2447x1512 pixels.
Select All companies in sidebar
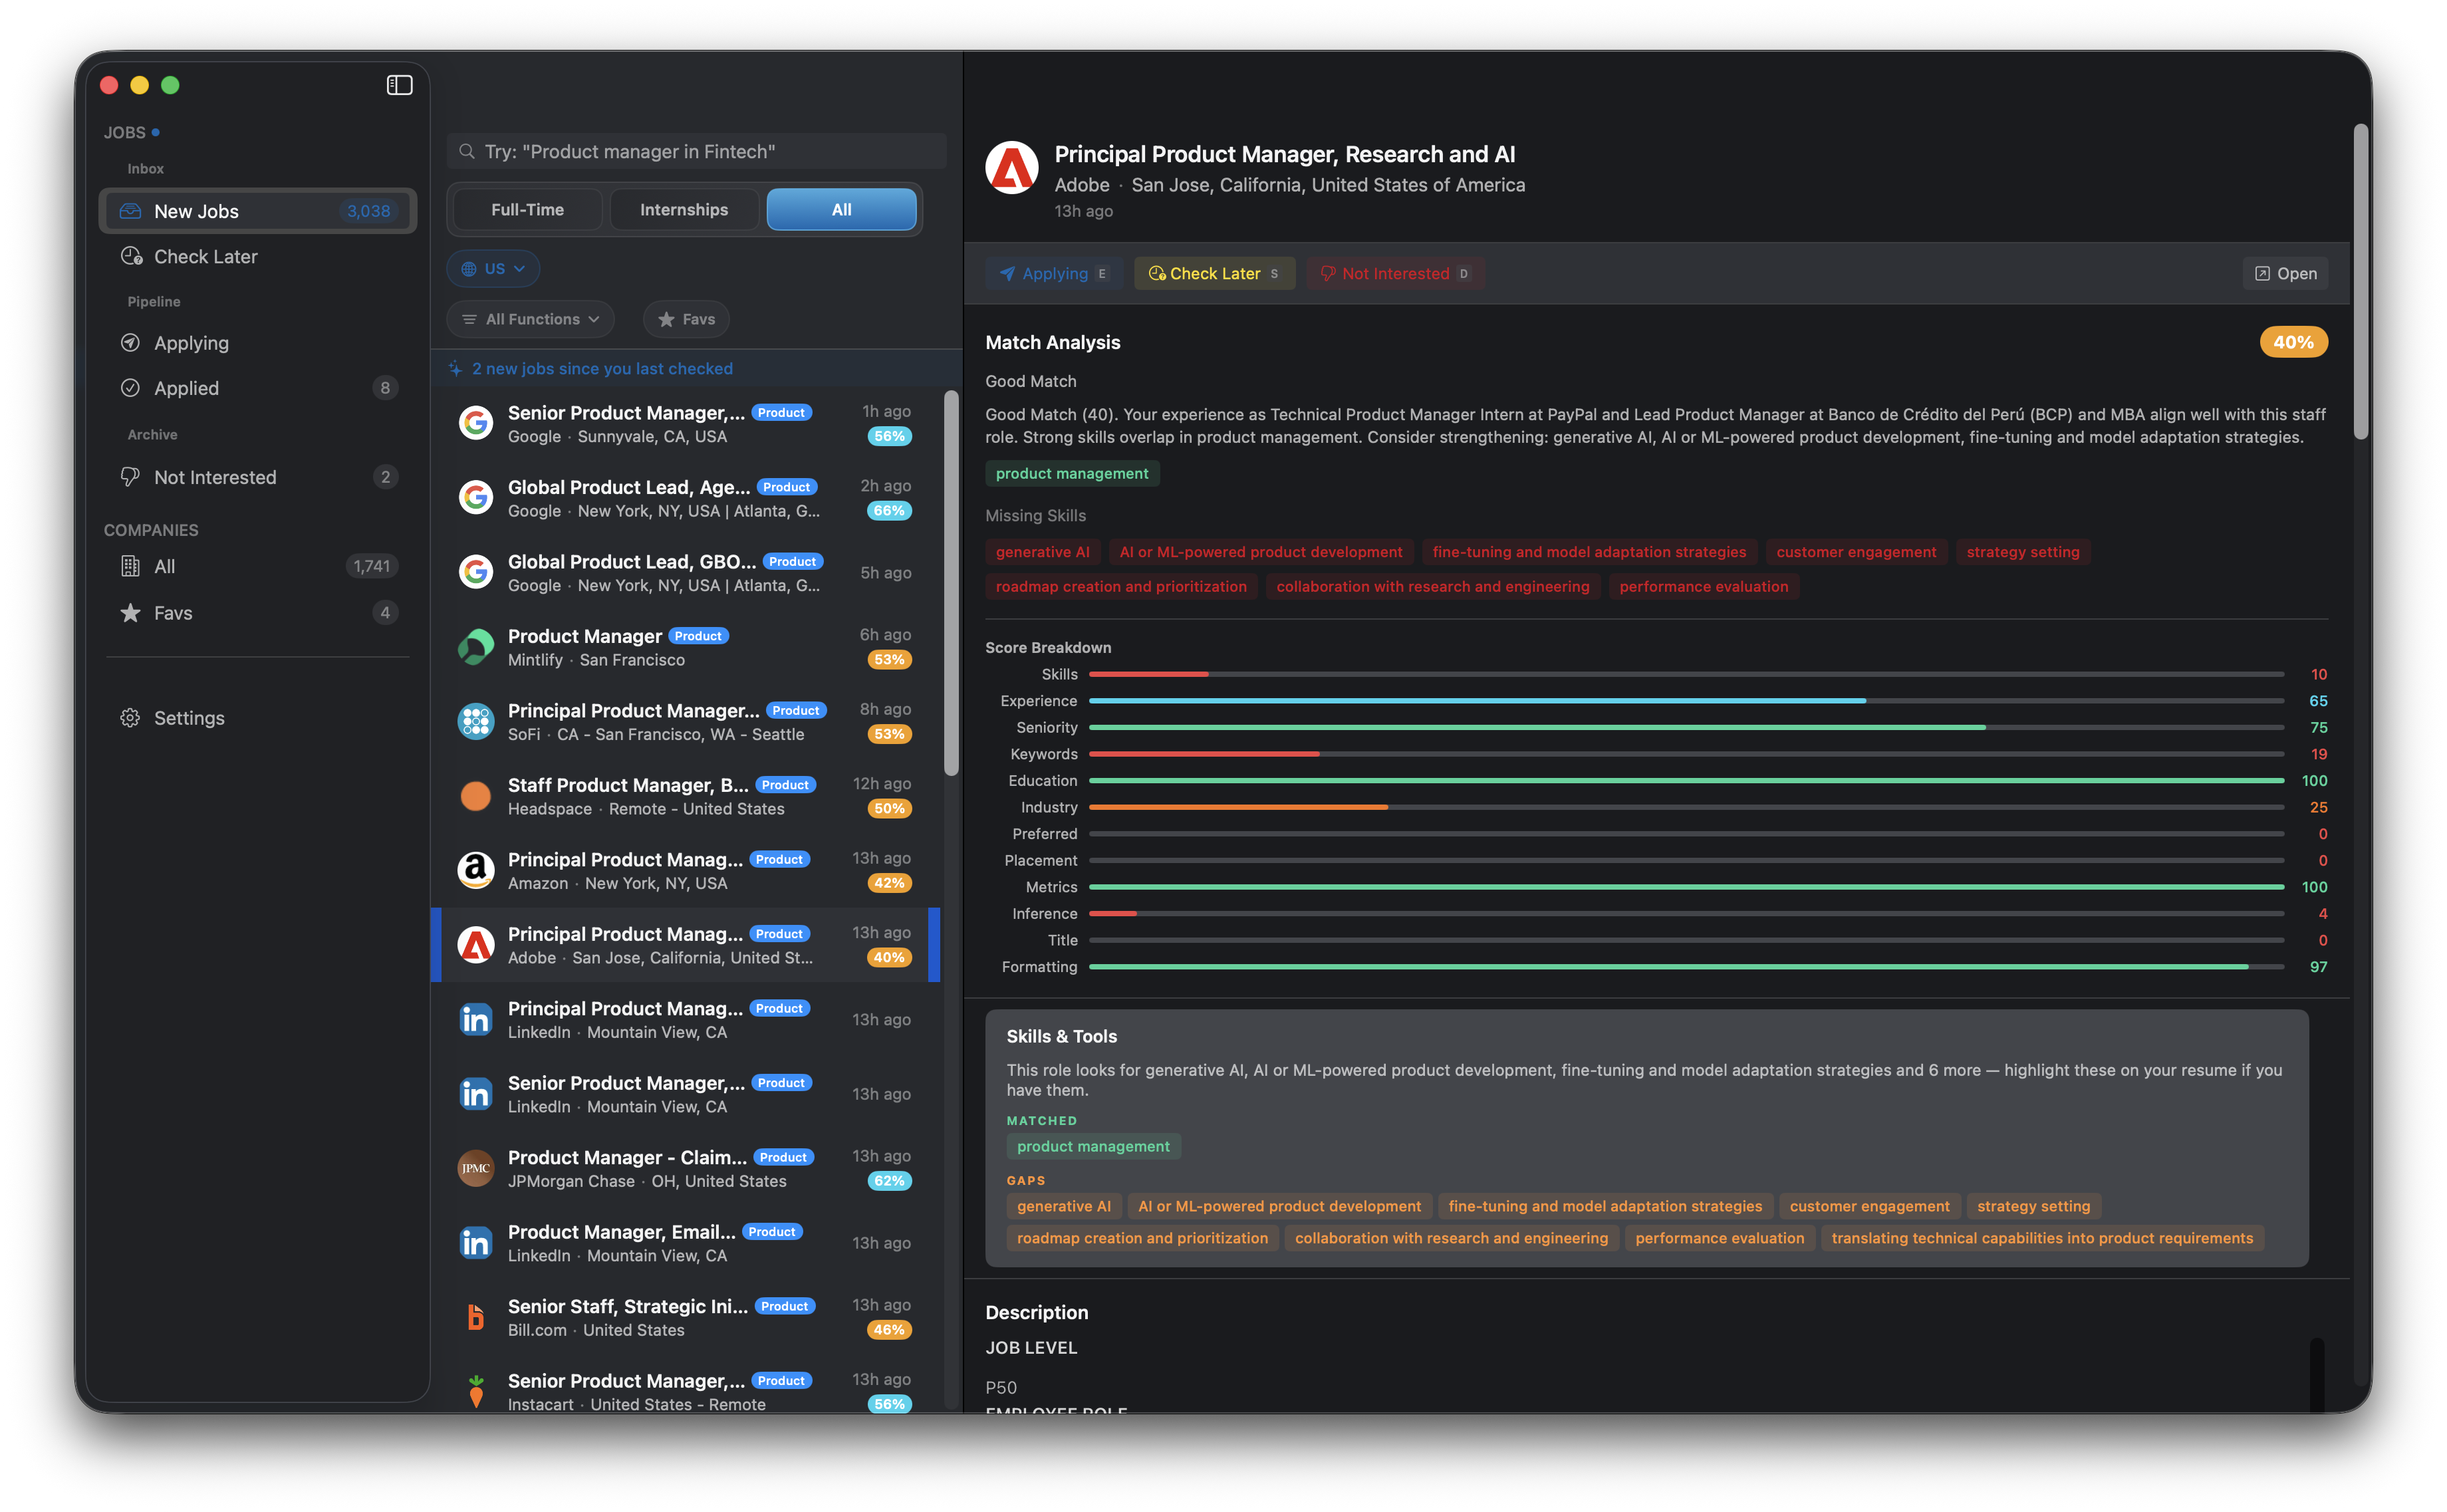[164, 566]
